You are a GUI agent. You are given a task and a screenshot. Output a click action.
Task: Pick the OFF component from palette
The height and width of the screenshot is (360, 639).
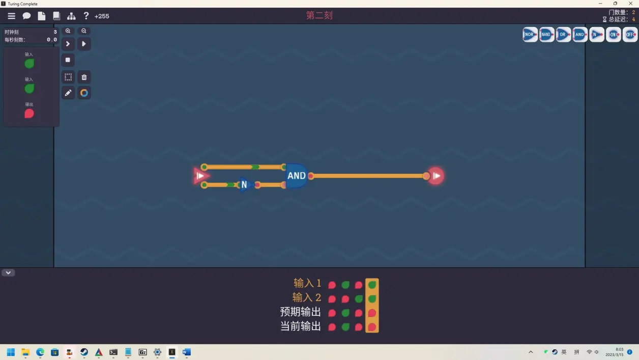pos(630,35)
